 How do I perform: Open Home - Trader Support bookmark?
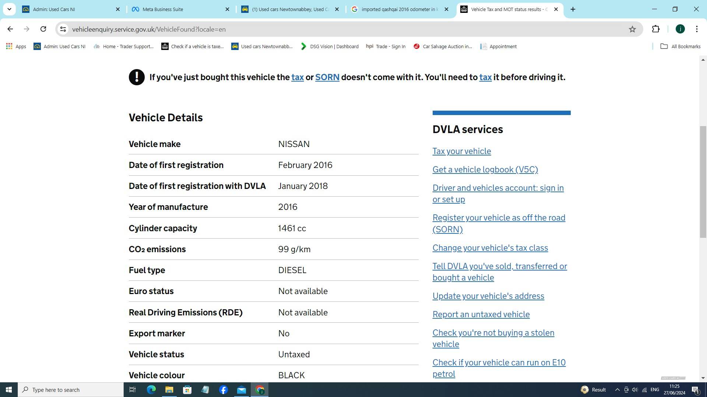coord(123,46)
